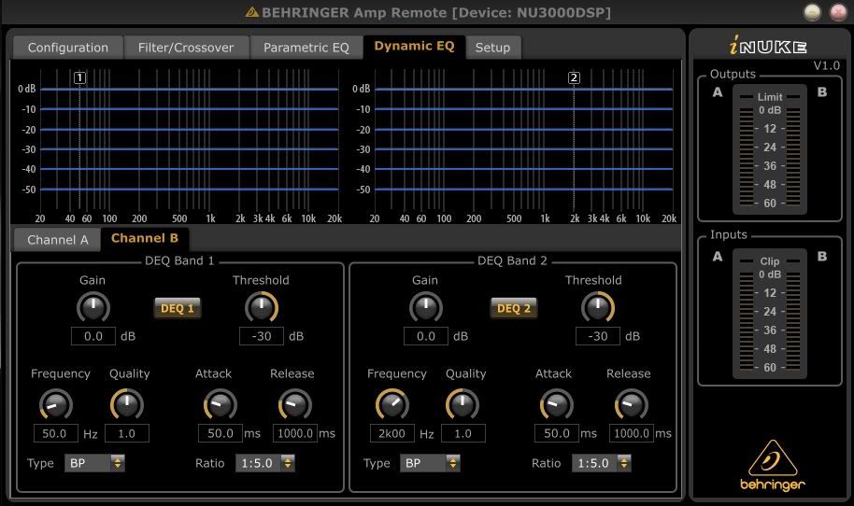Click Band 1 Frequency field 50.0 Hz
Screen dimensions: 854x506
tap(56, 433)
